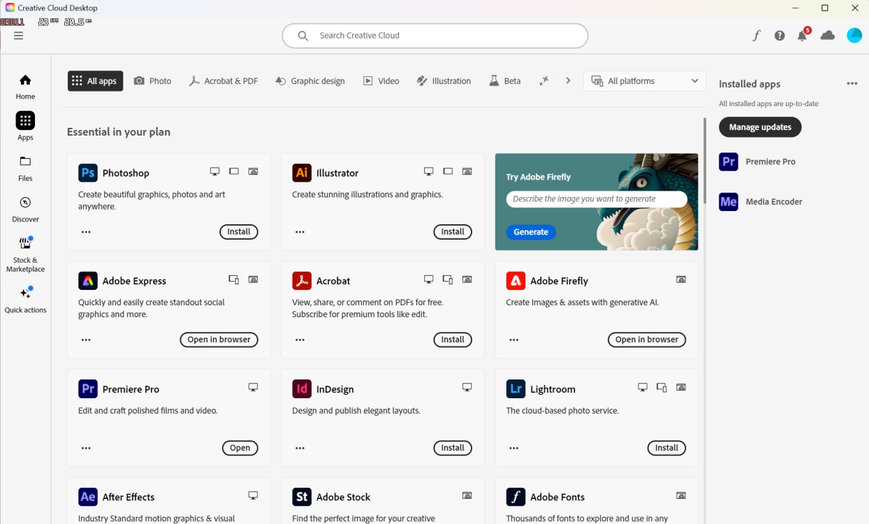Open Discover in the sidebar
The image size is (869, 524).
tap(25, 209)
